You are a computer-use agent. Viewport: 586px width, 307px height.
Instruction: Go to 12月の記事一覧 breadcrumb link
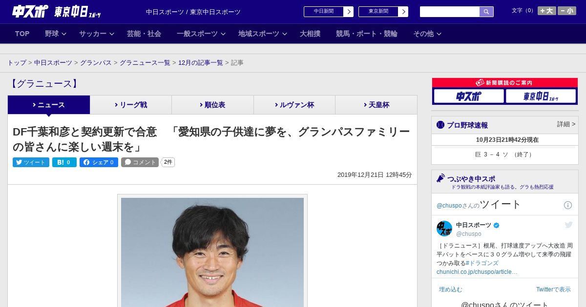tap(201, 63)
